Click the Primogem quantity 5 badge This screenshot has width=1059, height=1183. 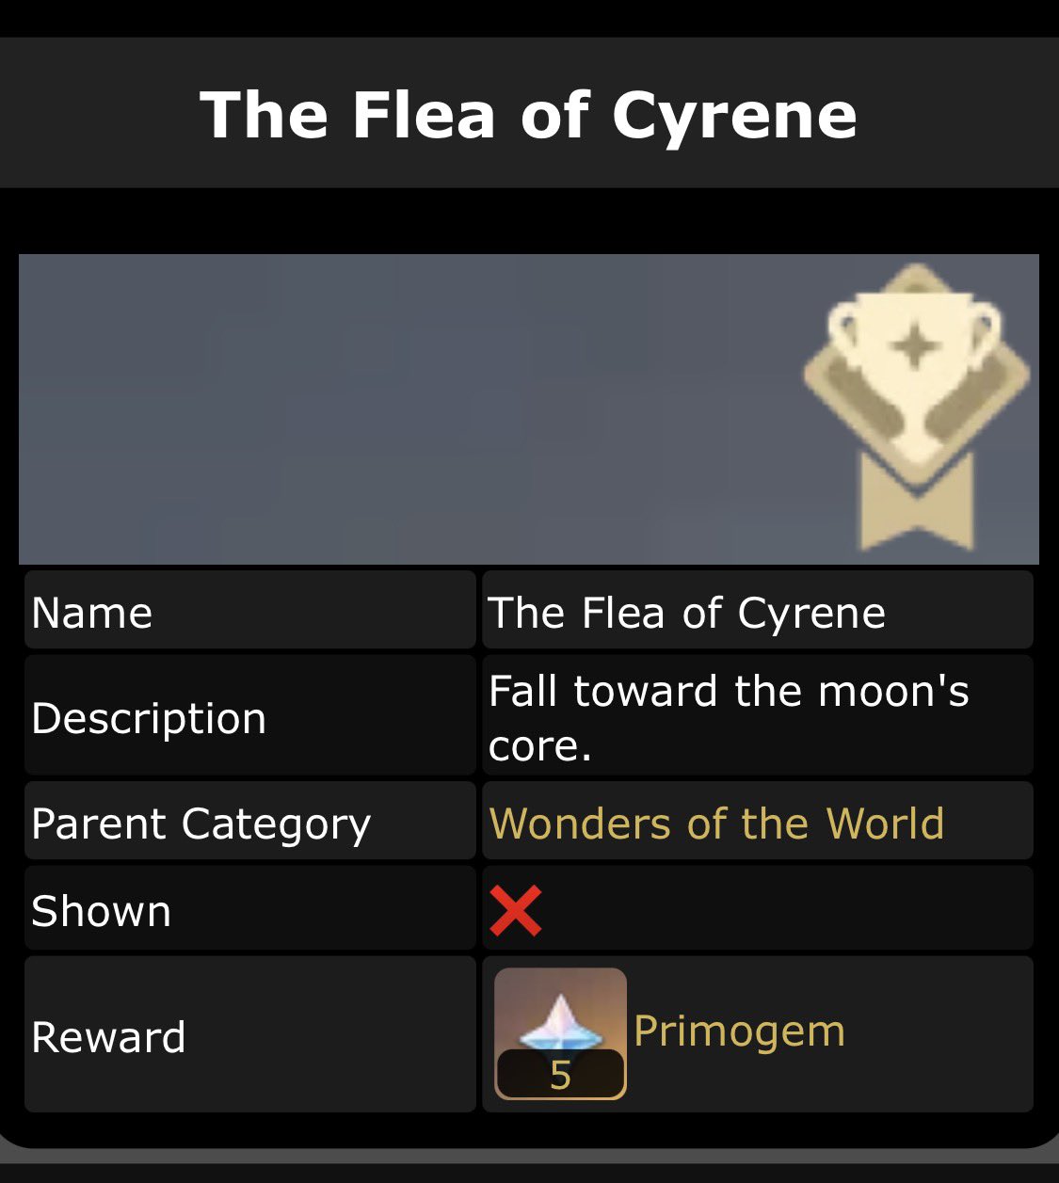tap(560, 1074)
